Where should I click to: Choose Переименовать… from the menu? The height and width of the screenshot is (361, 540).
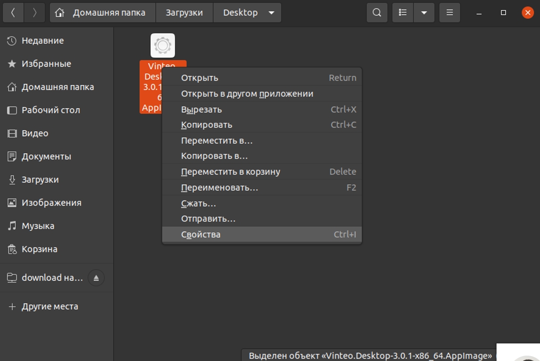click(262, 187)
